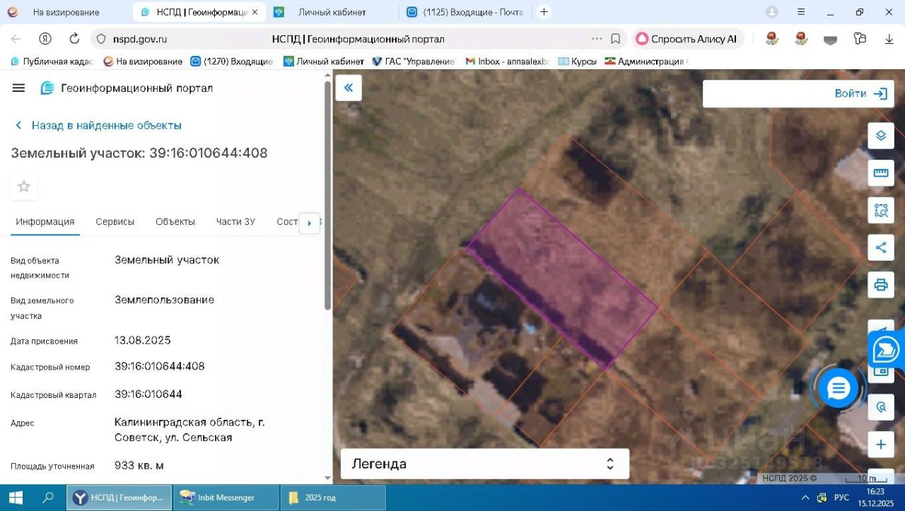Screen dimensions: 905x511
Task: Open browser profile avatar
Action: 772,12
